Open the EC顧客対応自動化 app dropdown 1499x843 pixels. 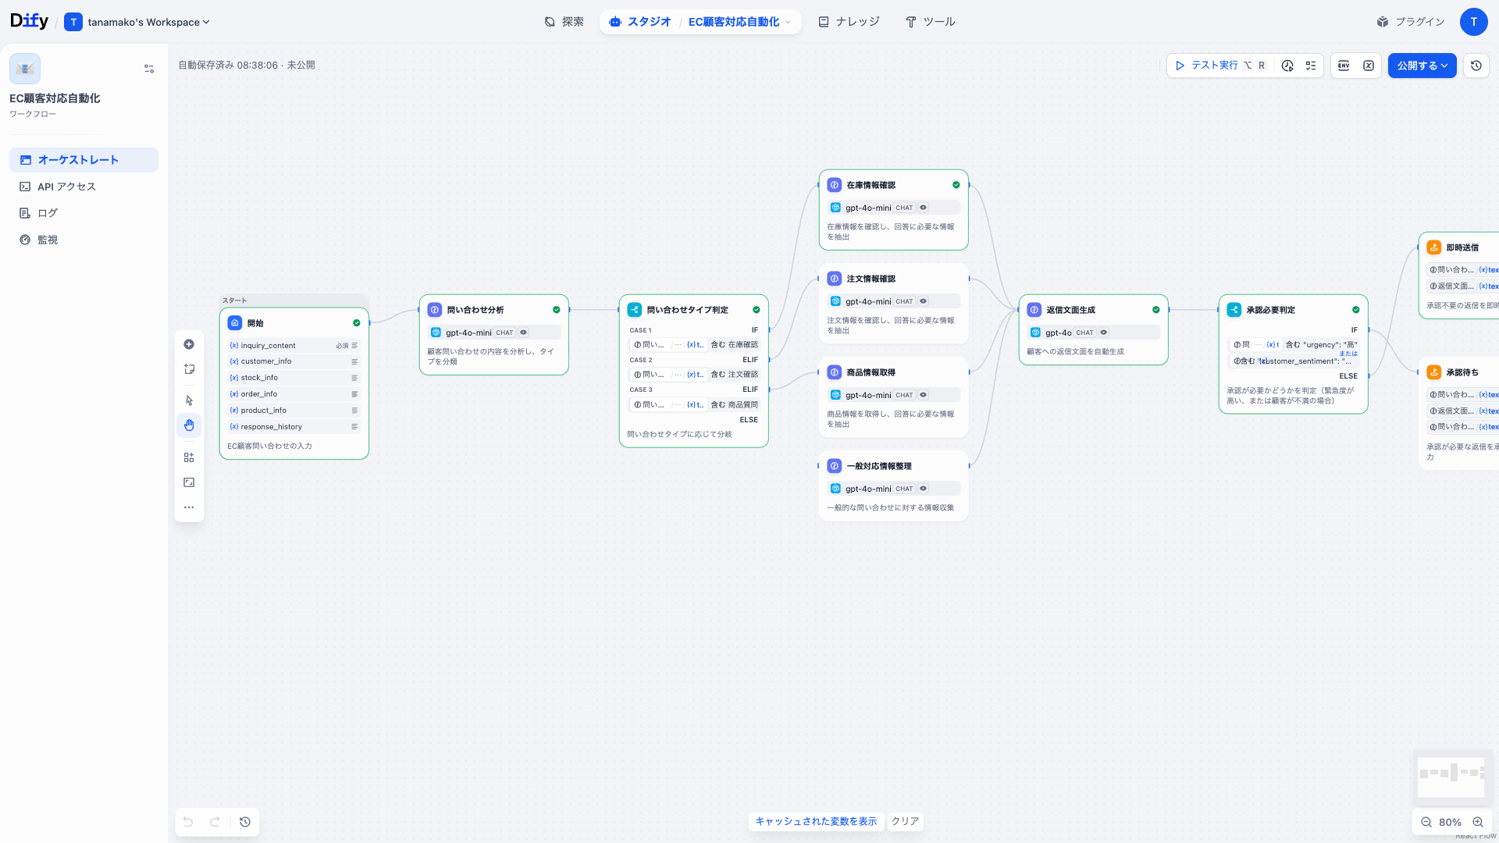coord(789,22)
